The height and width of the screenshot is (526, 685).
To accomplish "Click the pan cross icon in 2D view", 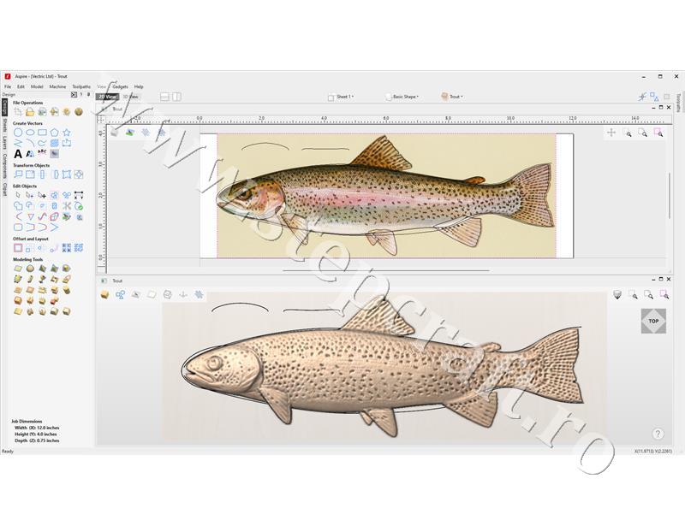I will pyautogui.click(x=611, y=133).
